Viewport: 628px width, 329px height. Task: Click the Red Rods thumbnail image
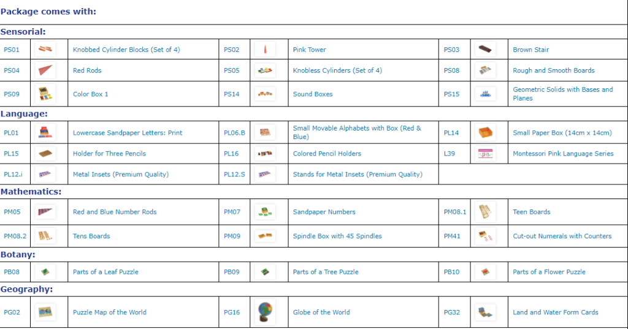45,70
